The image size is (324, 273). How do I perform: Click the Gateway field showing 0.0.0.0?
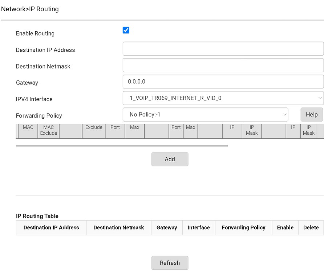223,82
